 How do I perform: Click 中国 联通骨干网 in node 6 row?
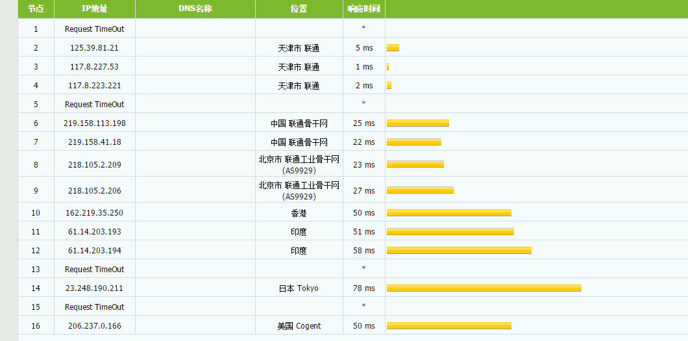(x=299, y=124)
